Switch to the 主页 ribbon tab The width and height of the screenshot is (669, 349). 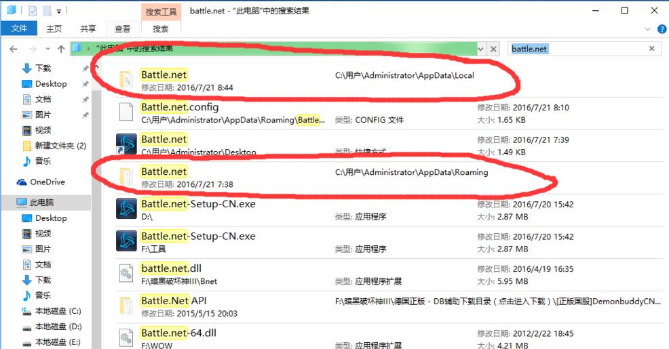pyautogui.click(x=54, y=28)
